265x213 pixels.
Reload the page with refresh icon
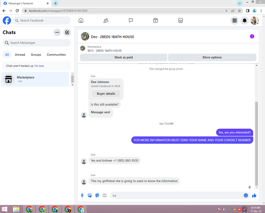pos(17,11)
